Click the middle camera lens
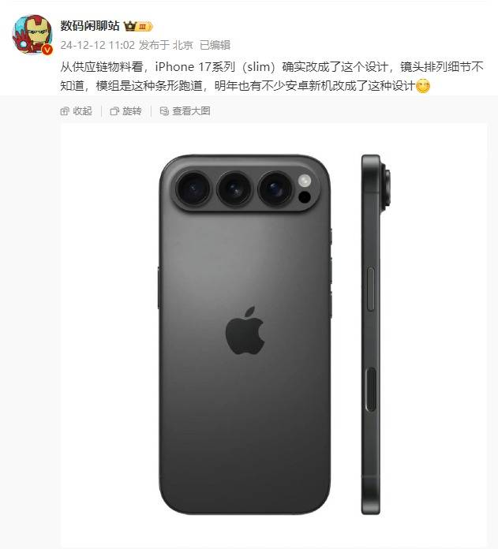This screenshot has width=498, height=549. click(x=234, y=189)
